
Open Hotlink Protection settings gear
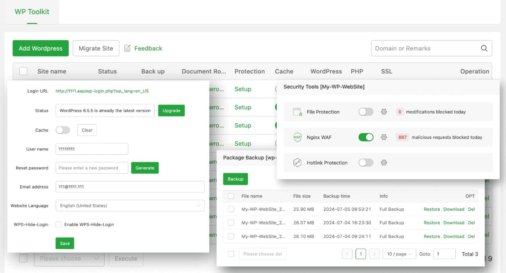click(384, 163)
